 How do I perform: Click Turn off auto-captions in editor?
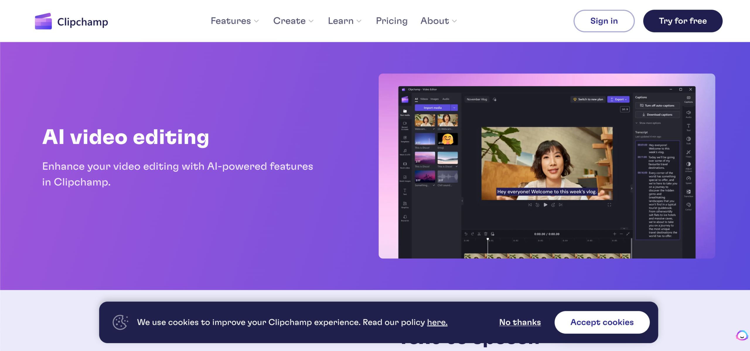coord(657,106)
